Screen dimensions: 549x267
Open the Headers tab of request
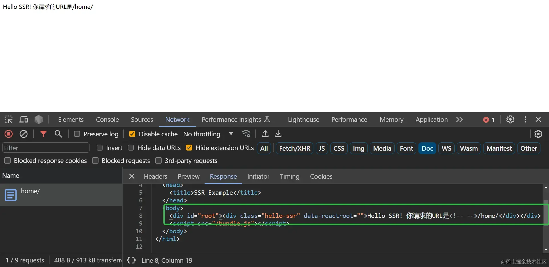pyautogui.click(x=155, y=176)
